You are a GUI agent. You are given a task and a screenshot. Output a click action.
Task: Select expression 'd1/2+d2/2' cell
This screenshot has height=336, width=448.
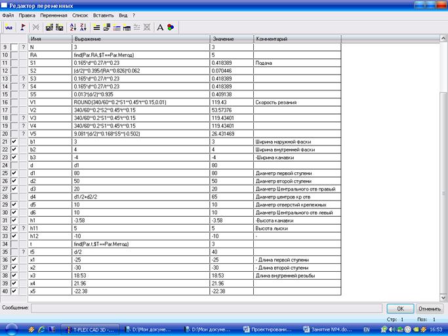[141, 196]
